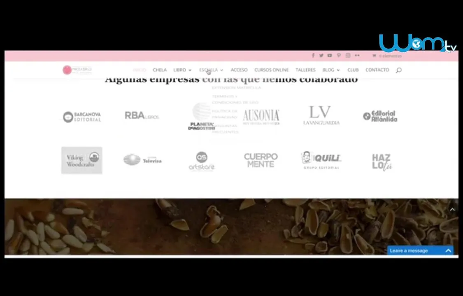Click the Editorial Atlántida logo

pos(380,116)
